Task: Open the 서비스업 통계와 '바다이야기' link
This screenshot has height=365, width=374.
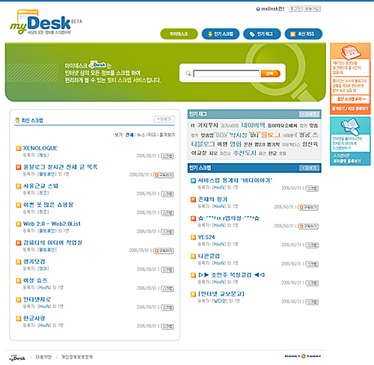Action: 235,180
